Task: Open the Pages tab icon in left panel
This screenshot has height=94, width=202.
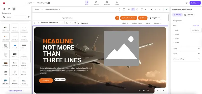Action: pos(4,9)
